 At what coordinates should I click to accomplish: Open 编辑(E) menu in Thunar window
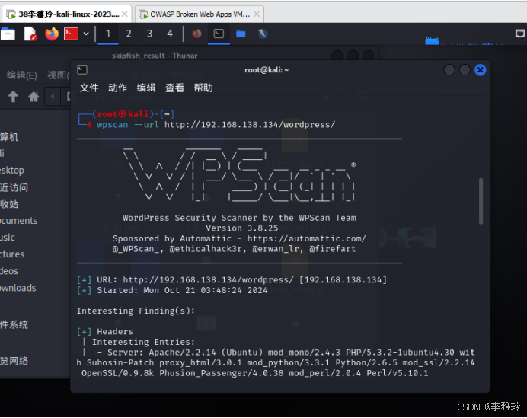pyautogui.click(x=22, y=75)
